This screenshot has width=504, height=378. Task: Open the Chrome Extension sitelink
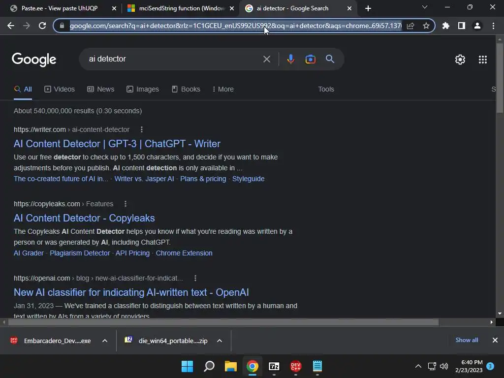(184, 253)
